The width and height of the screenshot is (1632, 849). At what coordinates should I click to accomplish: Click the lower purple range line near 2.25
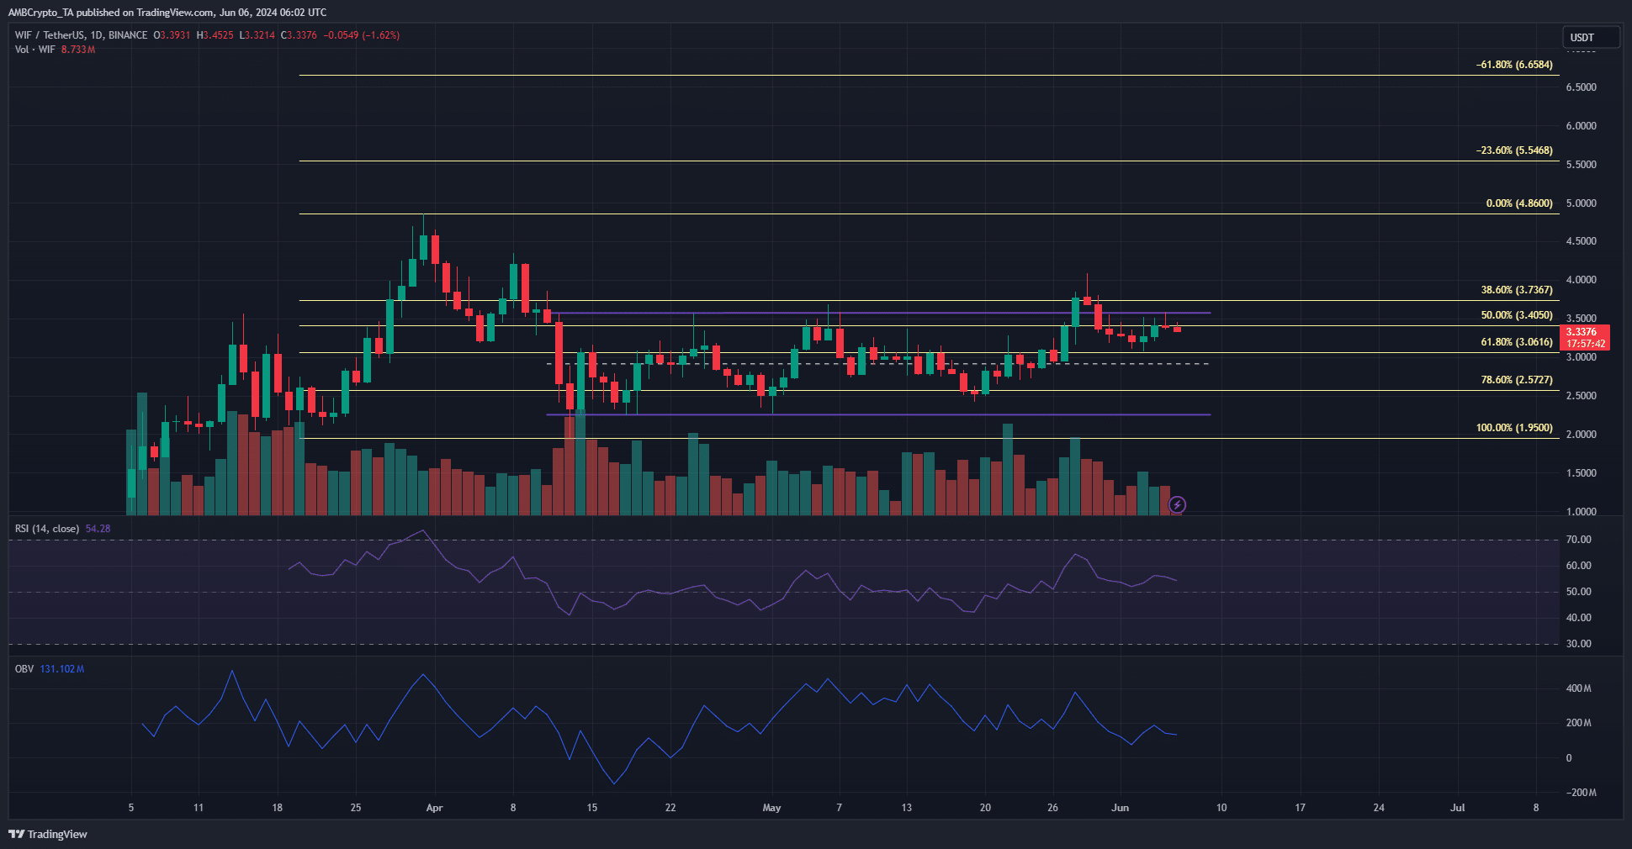(x=878, y=414)
